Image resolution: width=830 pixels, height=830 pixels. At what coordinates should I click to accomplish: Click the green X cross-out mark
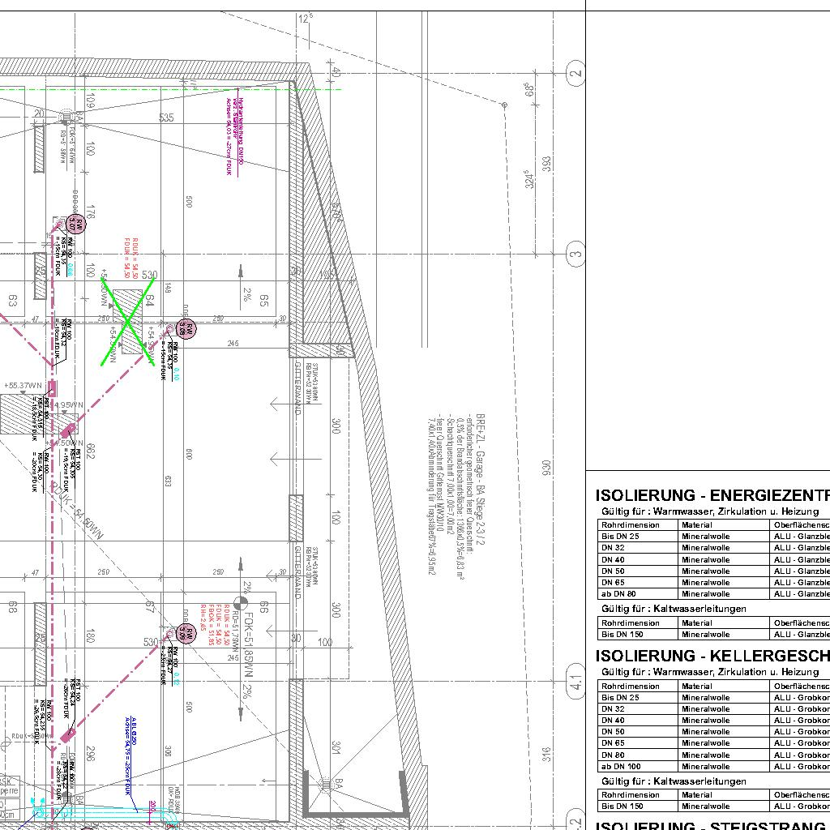pyautogui.click(x=128, y=323)
